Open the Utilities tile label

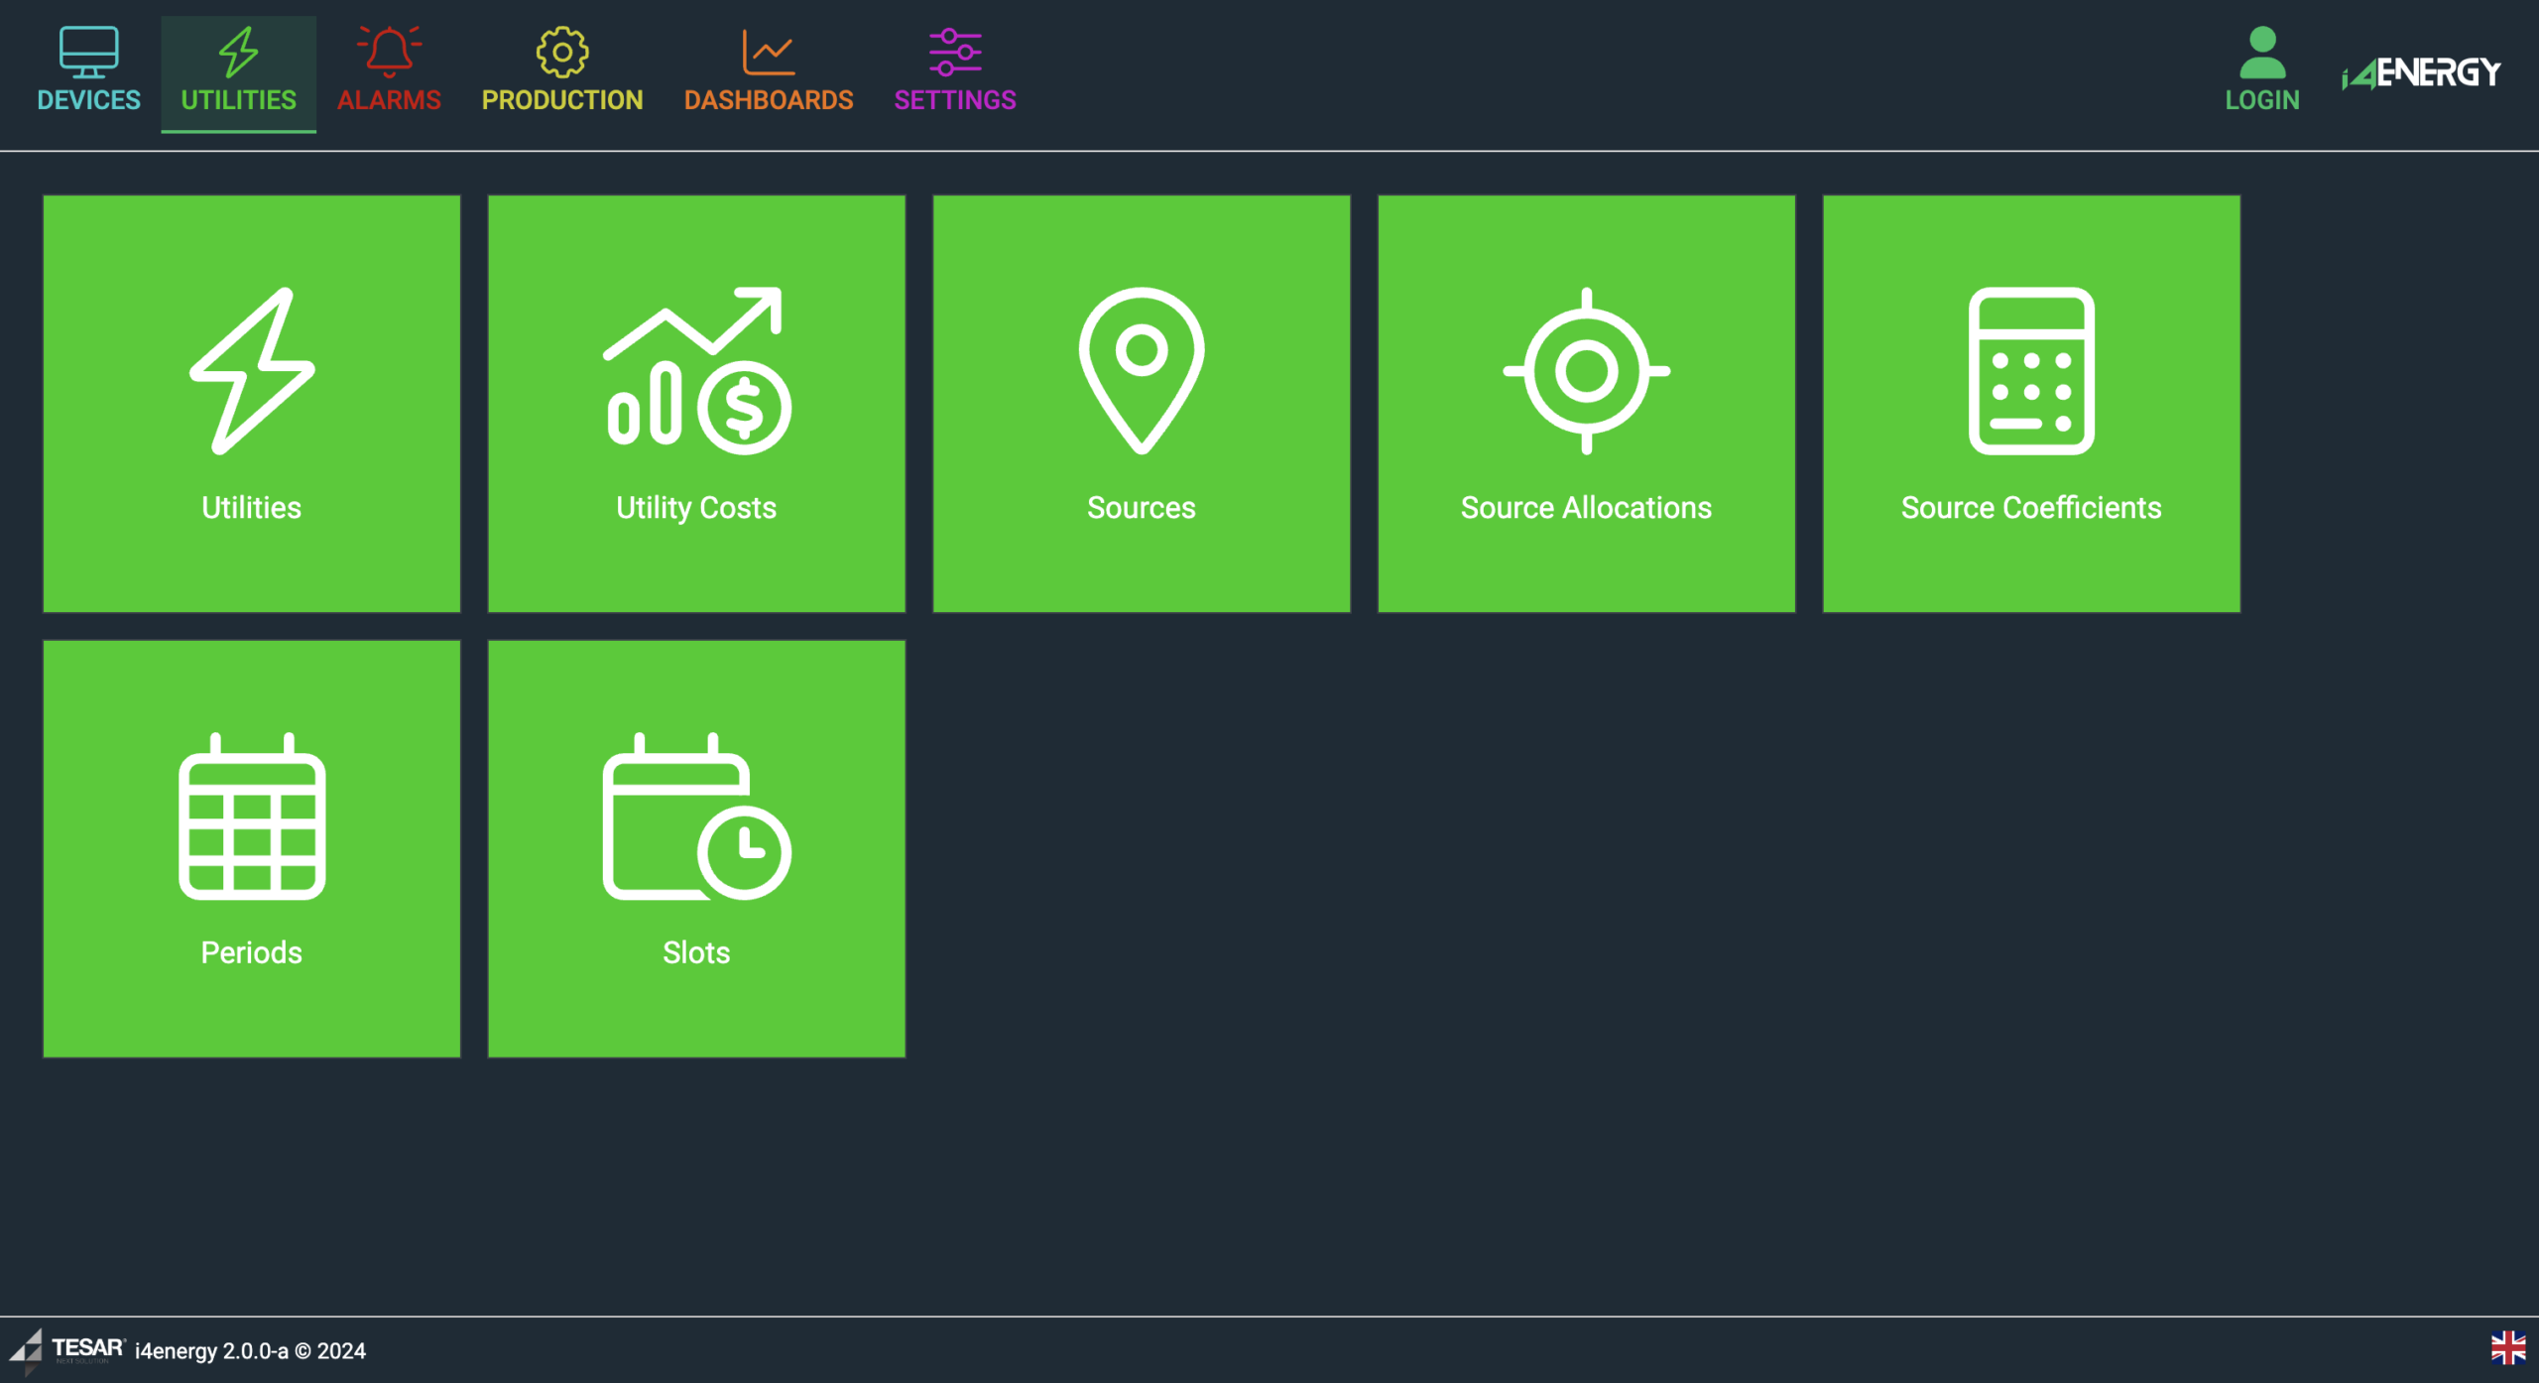[252, 508]
